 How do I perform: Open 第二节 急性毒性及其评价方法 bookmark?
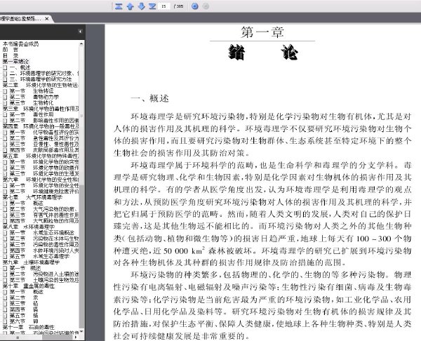[x=44, y=138]
